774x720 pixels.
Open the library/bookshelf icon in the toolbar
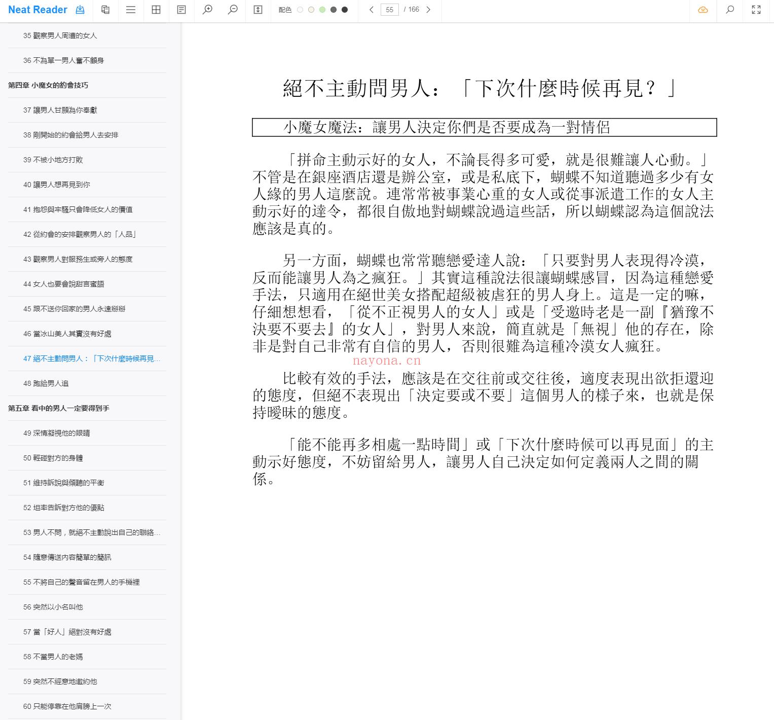point(105,10)
